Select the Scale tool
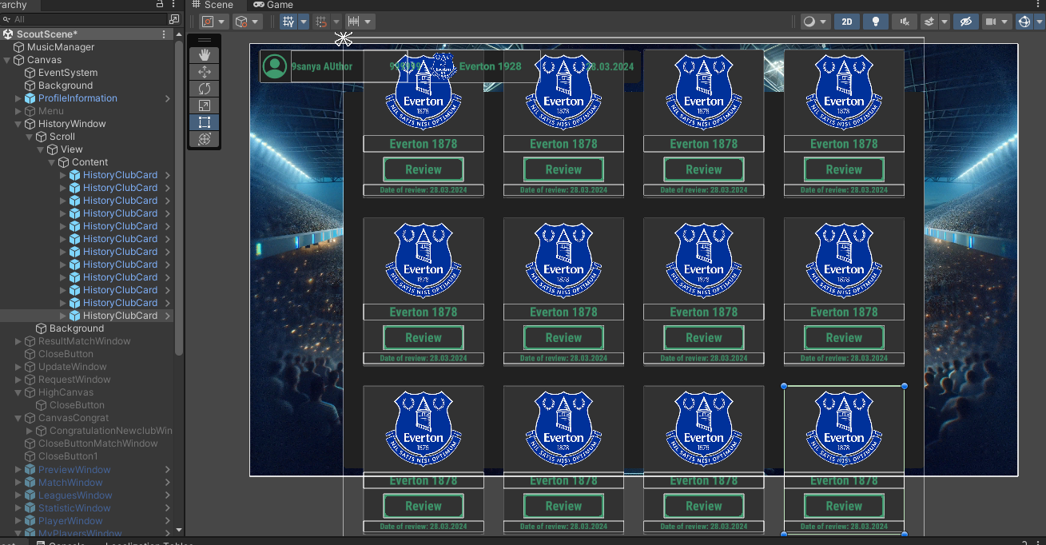The image size is (1046, 545). point(205,105)
